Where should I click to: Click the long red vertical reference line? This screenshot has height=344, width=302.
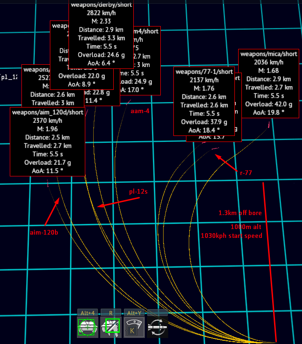(270, 261)
